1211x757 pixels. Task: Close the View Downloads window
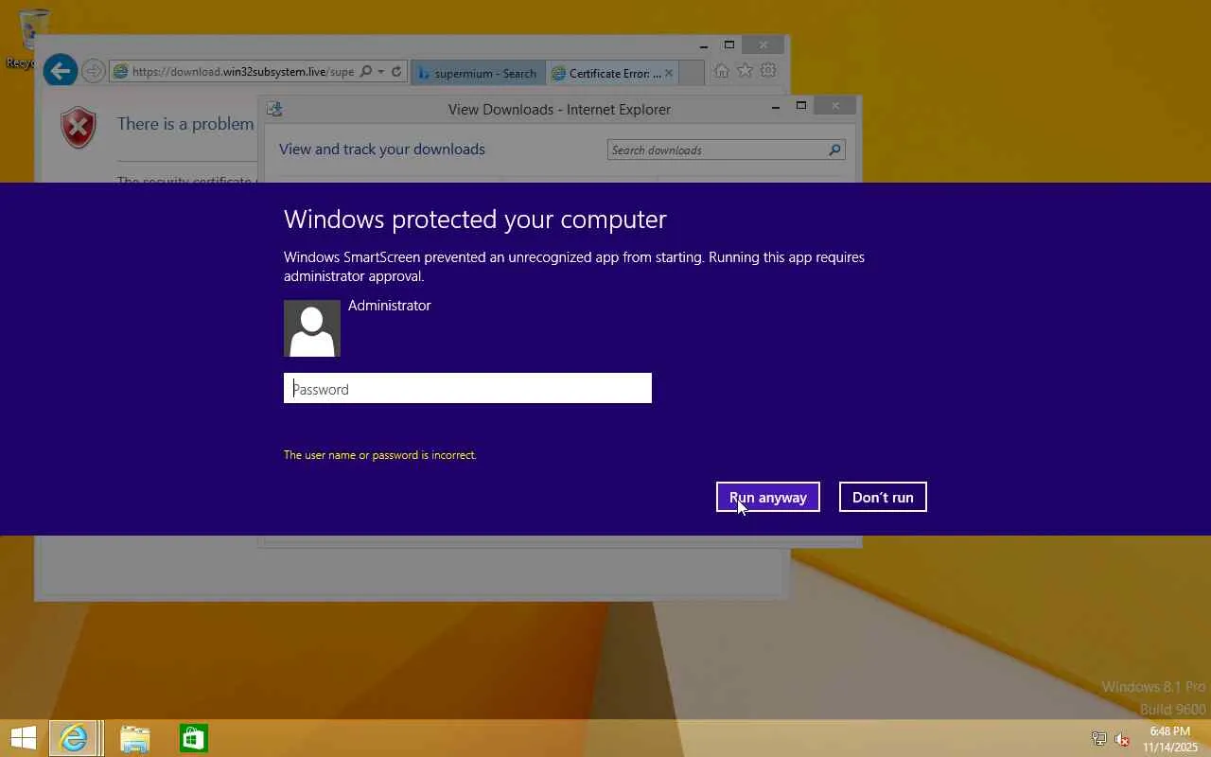click(835, 106)
